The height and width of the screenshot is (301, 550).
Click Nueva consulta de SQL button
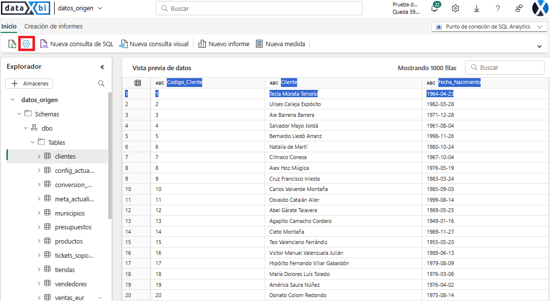(77, 44)
